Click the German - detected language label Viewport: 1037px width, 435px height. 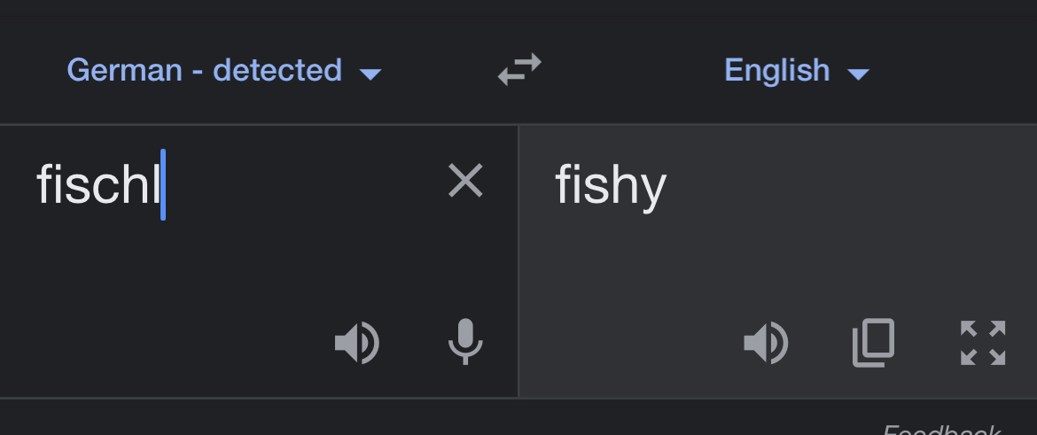tap(205, 70)
